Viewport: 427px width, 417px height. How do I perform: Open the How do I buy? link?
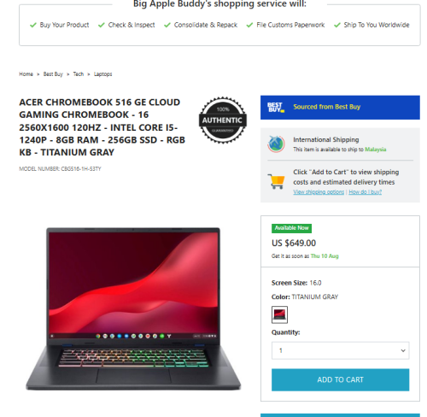click(366, 192)
